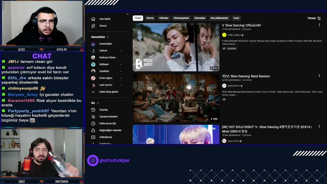Open options menu for HOT SOLO DEBUT video
This screenshot has height=184, width=327.
pos(319,126)
